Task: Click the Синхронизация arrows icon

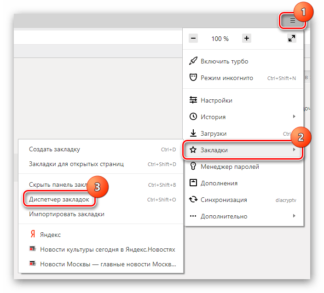Action: pos(193,200)
